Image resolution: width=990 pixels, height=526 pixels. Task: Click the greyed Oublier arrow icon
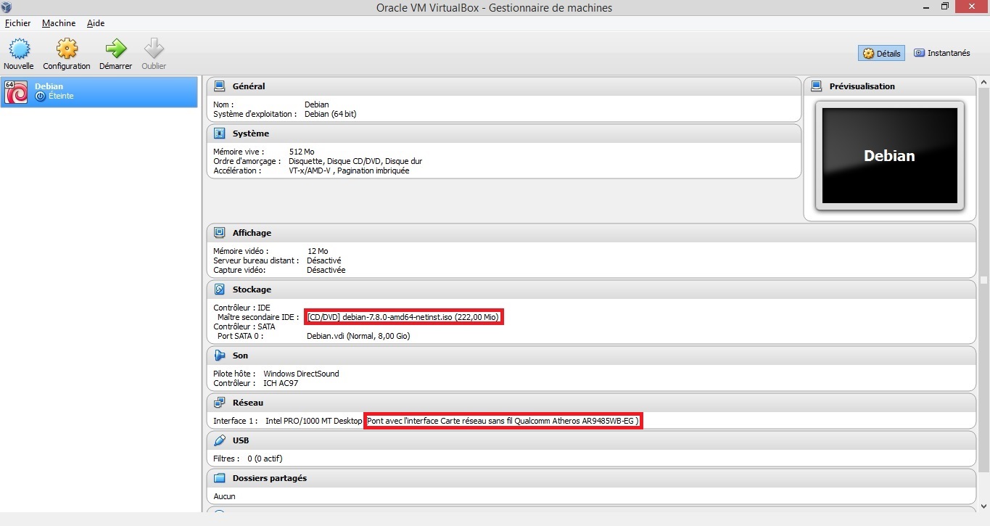click(154, 49)
